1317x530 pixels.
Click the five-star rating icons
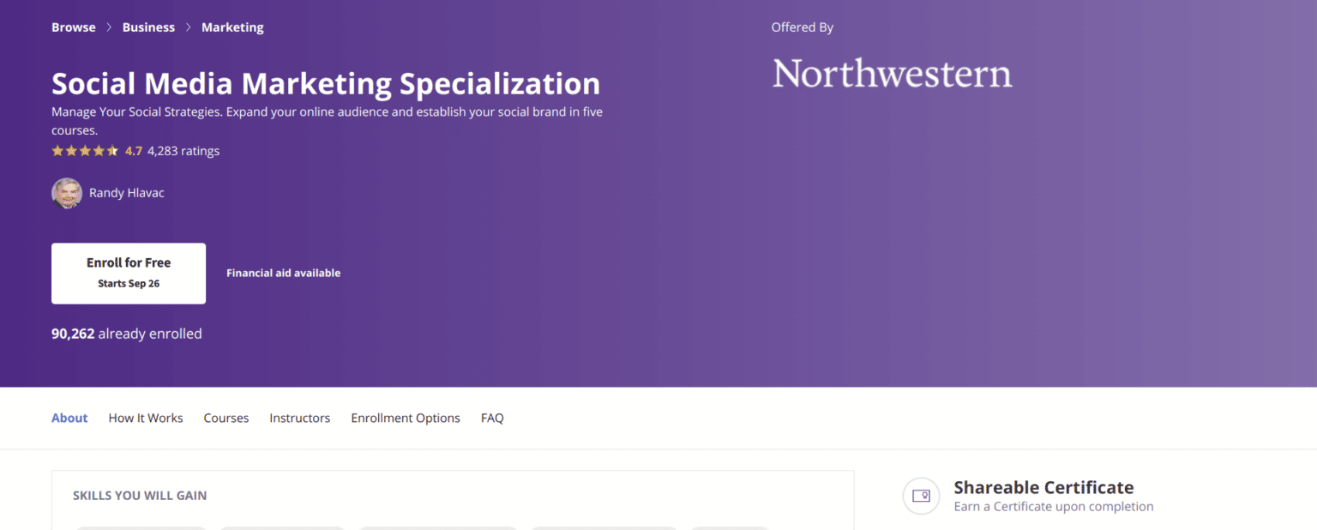85,151
